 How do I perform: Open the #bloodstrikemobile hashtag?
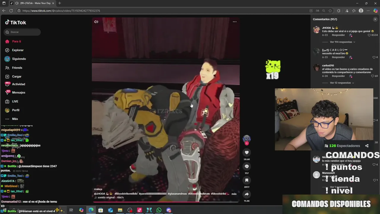point(126,194)
